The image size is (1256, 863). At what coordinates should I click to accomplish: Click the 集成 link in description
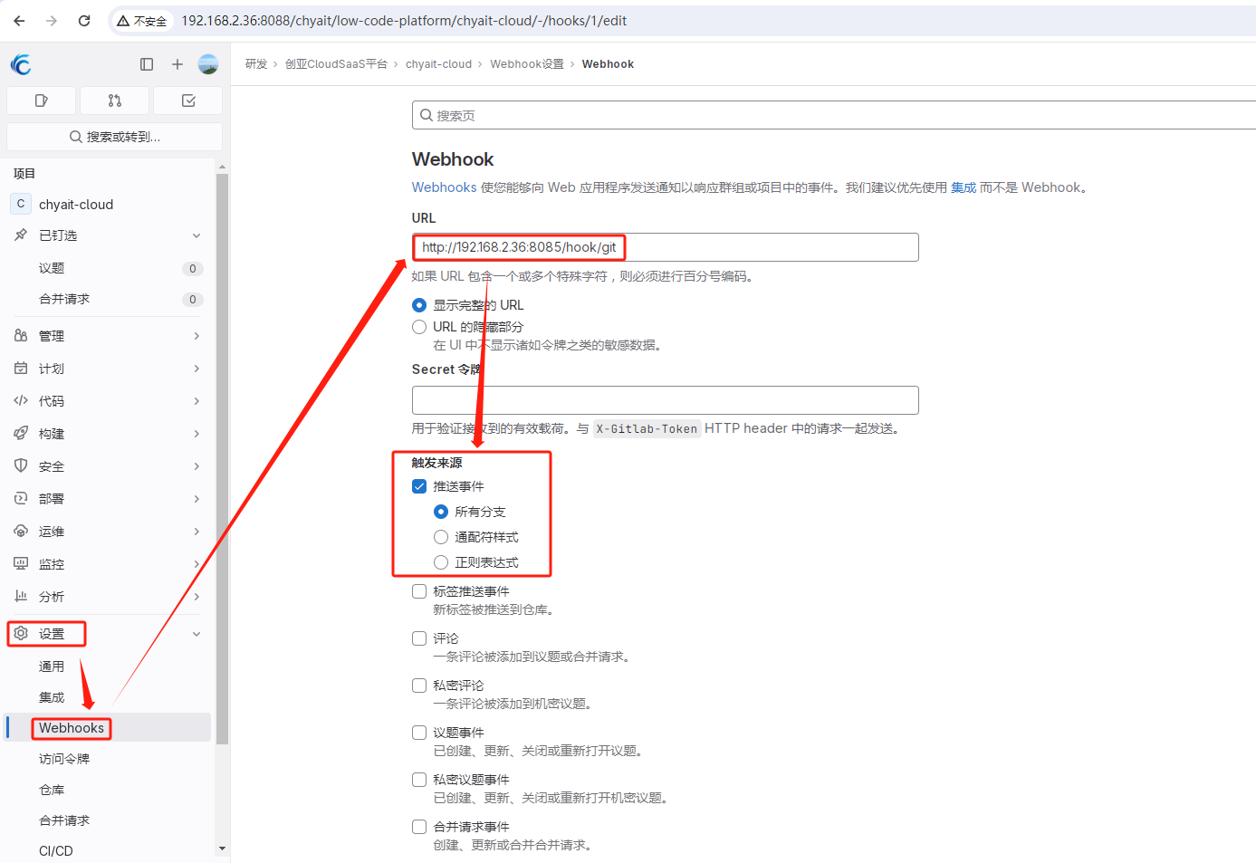(964, 187)
